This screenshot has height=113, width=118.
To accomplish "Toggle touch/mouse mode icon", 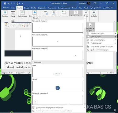I will tap(17, 3).
